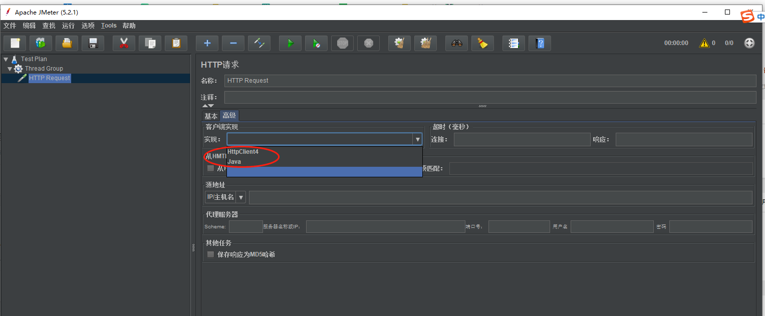
Task: Collapse the Test Plan tree node arrow
Action: 6,59
